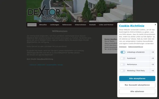The image size is (159, 99).
Task: Click the Alle akzeptieren button
Action: click(137, 78)
